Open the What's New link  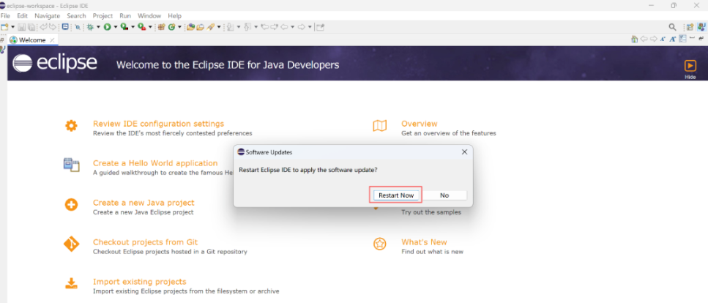(x=424, y=242)
